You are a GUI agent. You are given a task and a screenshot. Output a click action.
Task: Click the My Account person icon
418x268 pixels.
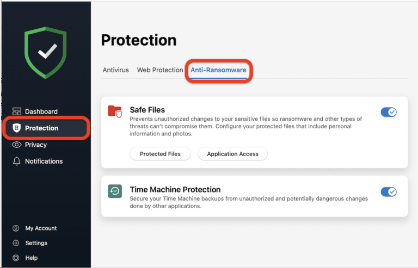(16, 228)
